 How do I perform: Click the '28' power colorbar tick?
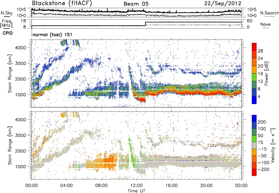tap(260, 51)
